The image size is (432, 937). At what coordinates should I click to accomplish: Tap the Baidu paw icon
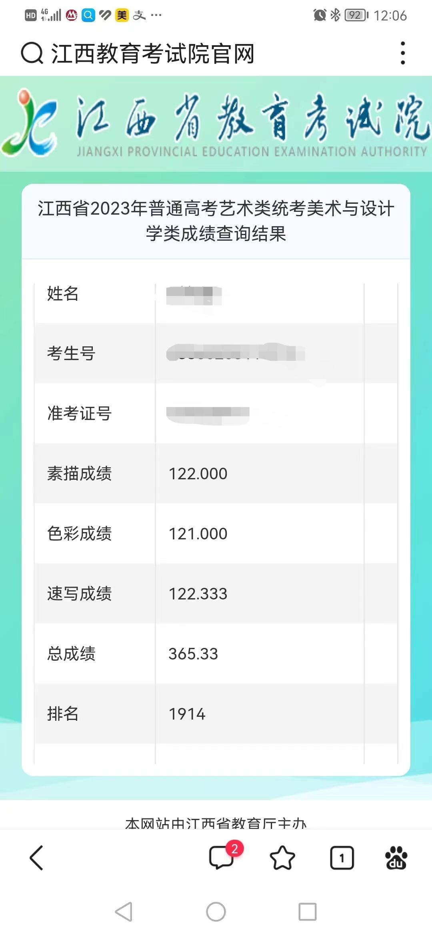[x=396, y=858]
